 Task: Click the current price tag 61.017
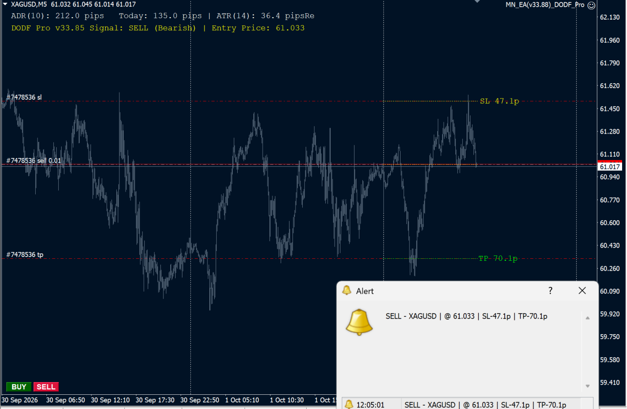click(x=610, y=167)
